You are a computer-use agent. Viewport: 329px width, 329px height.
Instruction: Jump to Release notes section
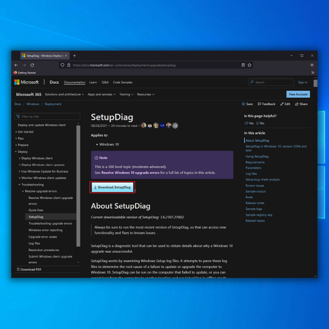255,203
